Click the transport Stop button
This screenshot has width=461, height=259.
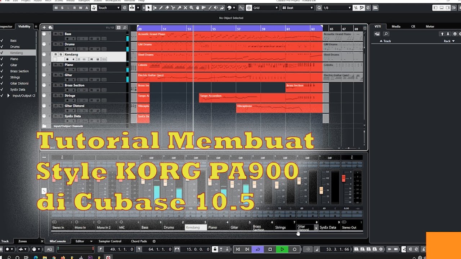(x=270, y=249)
